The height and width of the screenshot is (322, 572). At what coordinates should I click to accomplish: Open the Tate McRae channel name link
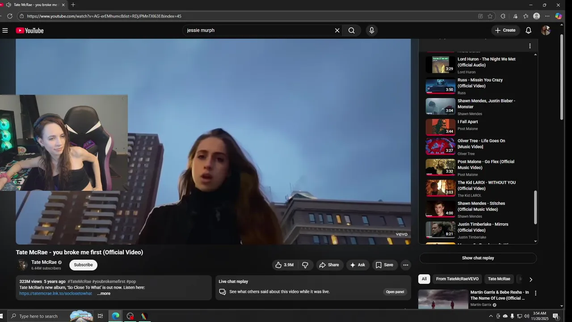[x=44, y=262]
